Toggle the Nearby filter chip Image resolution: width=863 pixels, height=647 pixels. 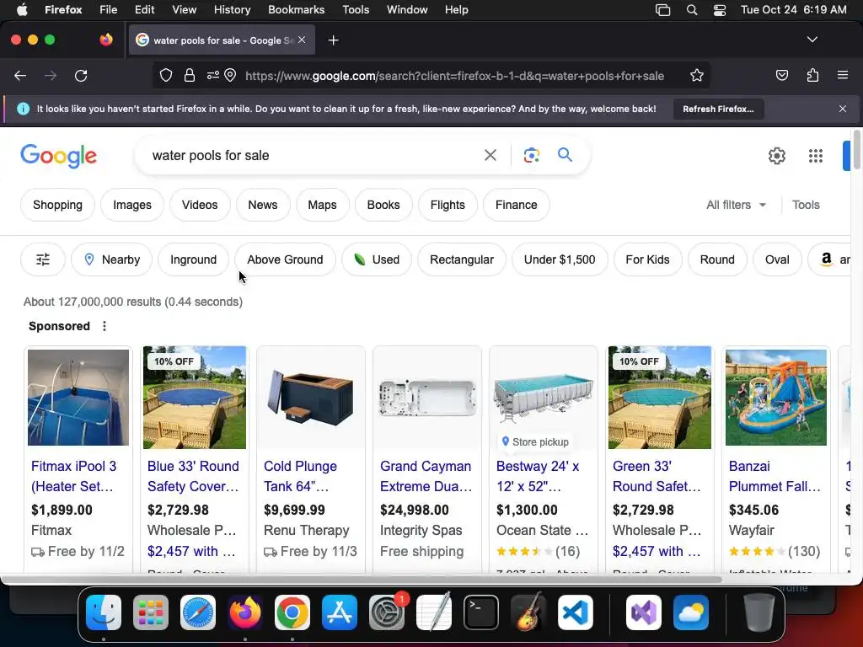[x=112, y=259]
